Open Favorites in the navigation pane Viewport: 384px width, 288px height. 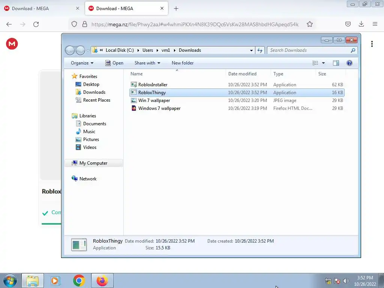point(84,76)
